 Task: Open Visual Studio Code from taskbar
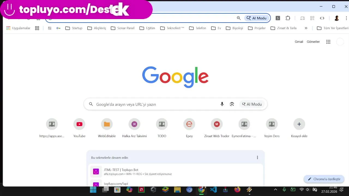(213, 190)
